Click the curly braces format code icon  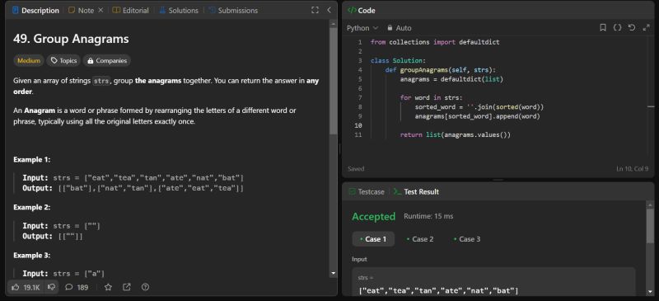(617, 28)
